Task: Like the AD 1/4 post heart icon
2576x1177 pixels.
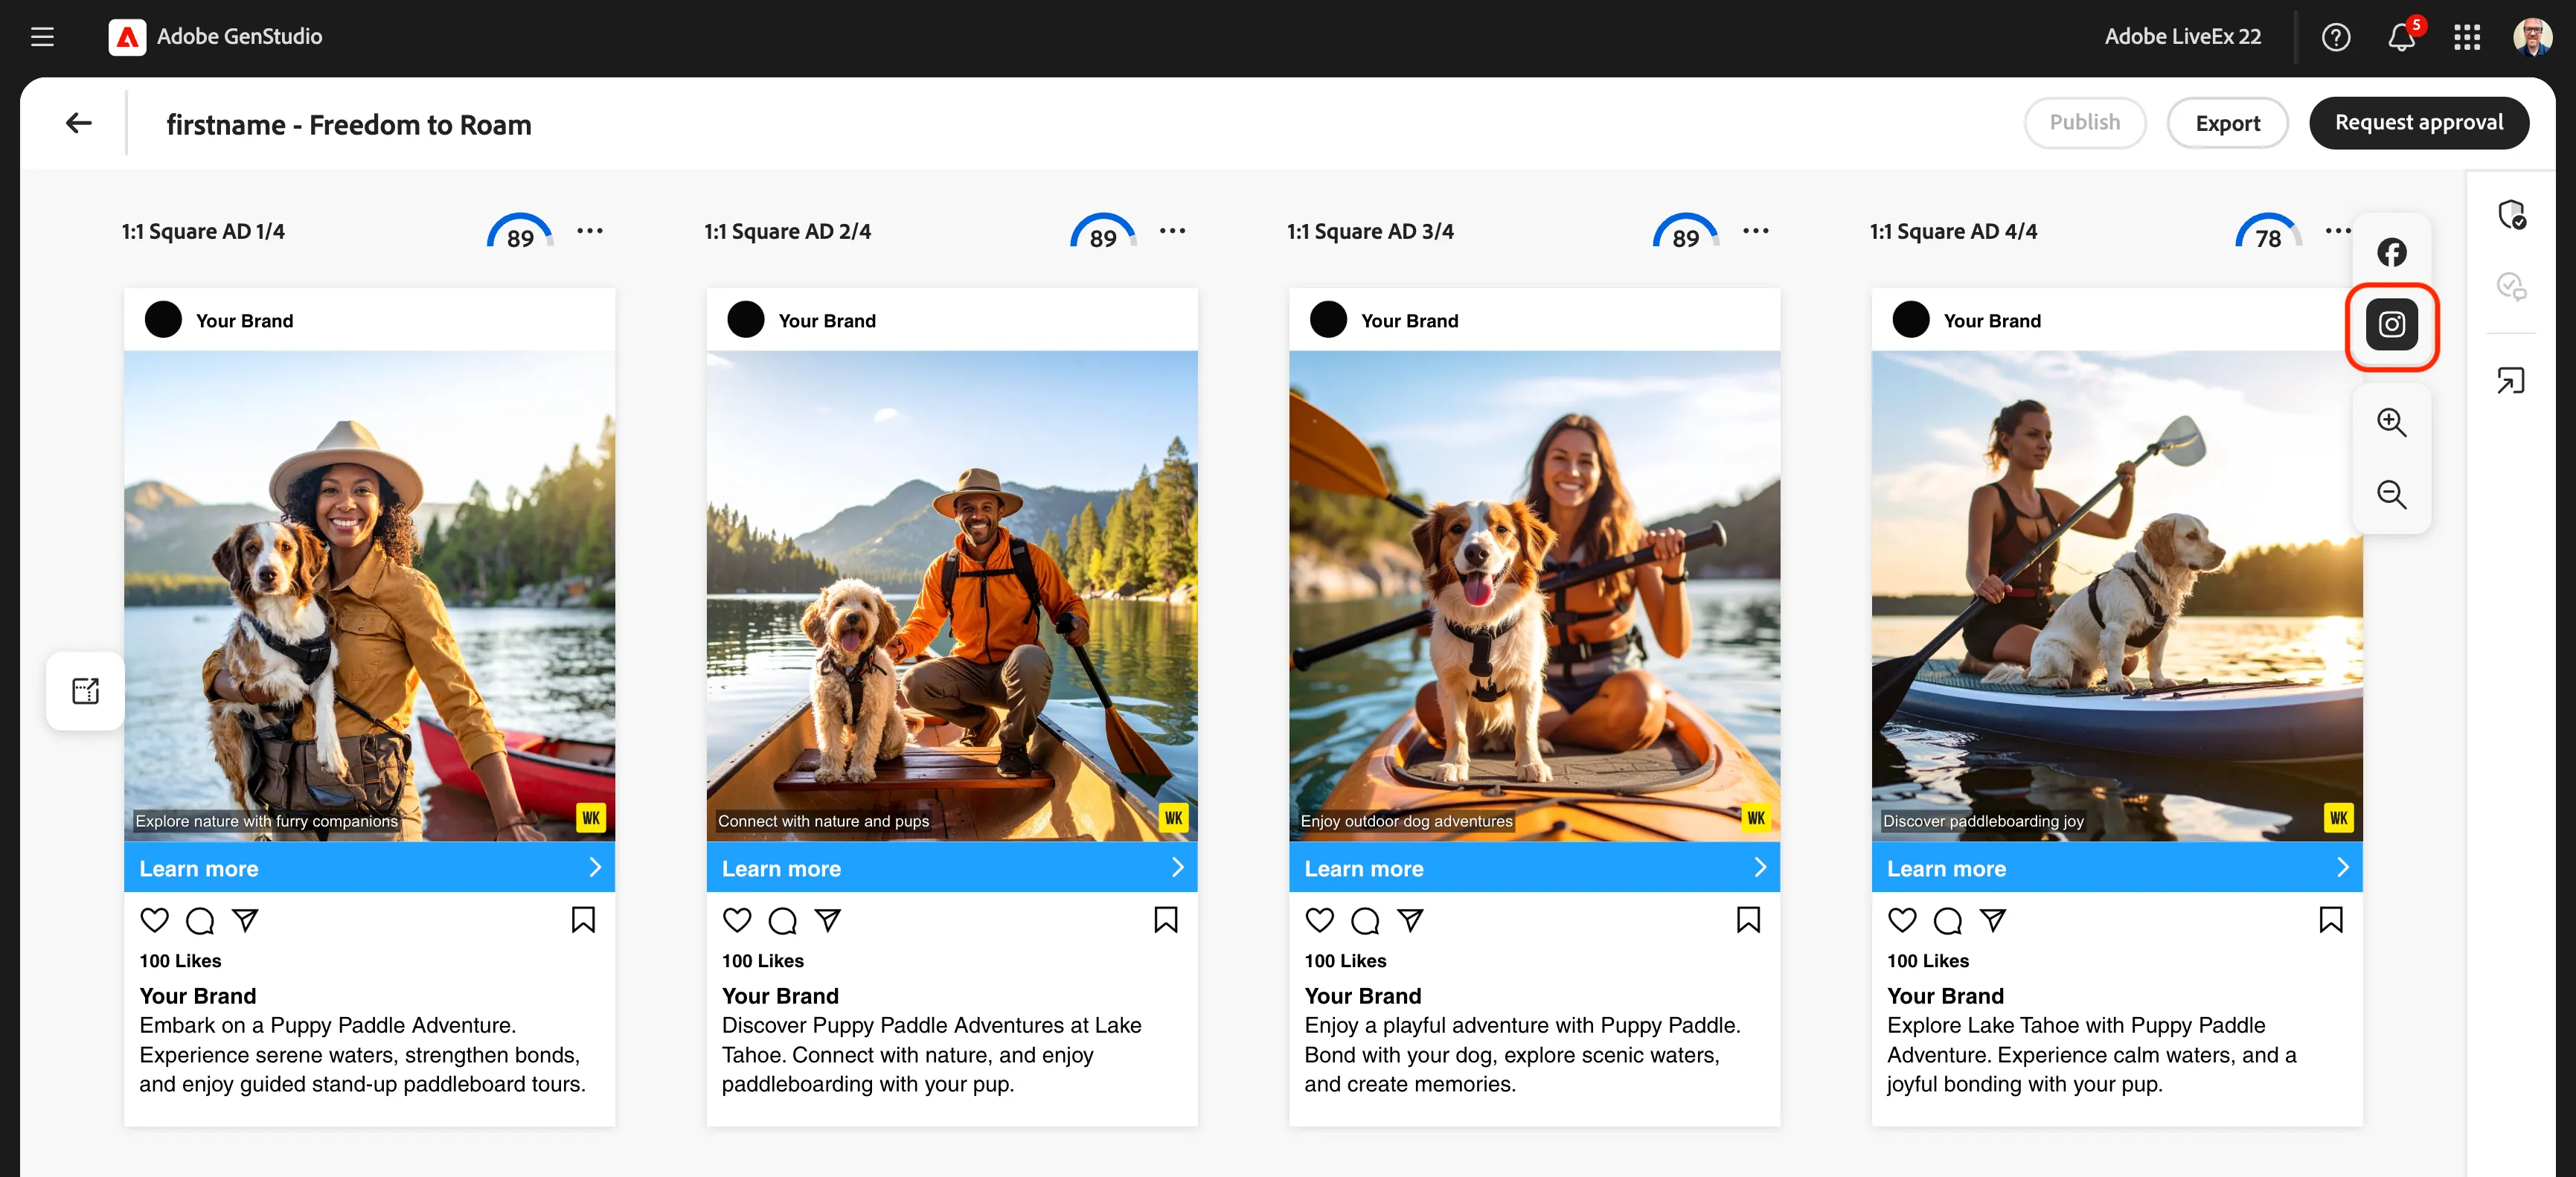Action: point(154,920)
